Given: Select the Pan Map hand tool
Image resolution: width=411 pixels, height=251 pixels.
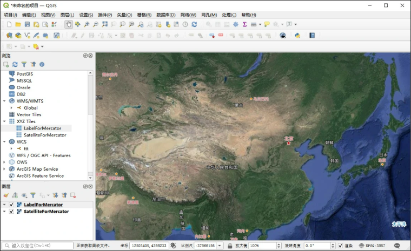Looking at the screenshot, I should pos(69,24).
